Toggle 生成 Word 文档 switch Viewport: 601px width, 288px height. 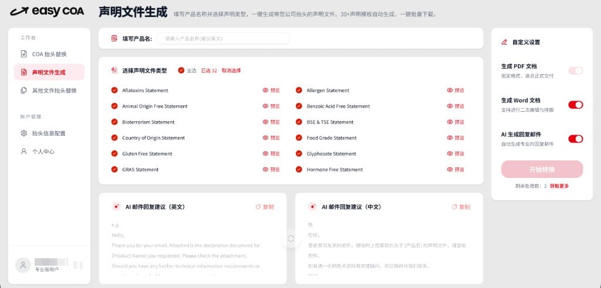click(576, 105)
